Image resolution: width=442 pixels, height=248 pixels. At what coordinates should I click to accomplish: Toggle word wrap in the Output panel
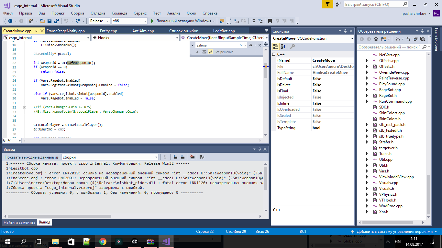202,157
